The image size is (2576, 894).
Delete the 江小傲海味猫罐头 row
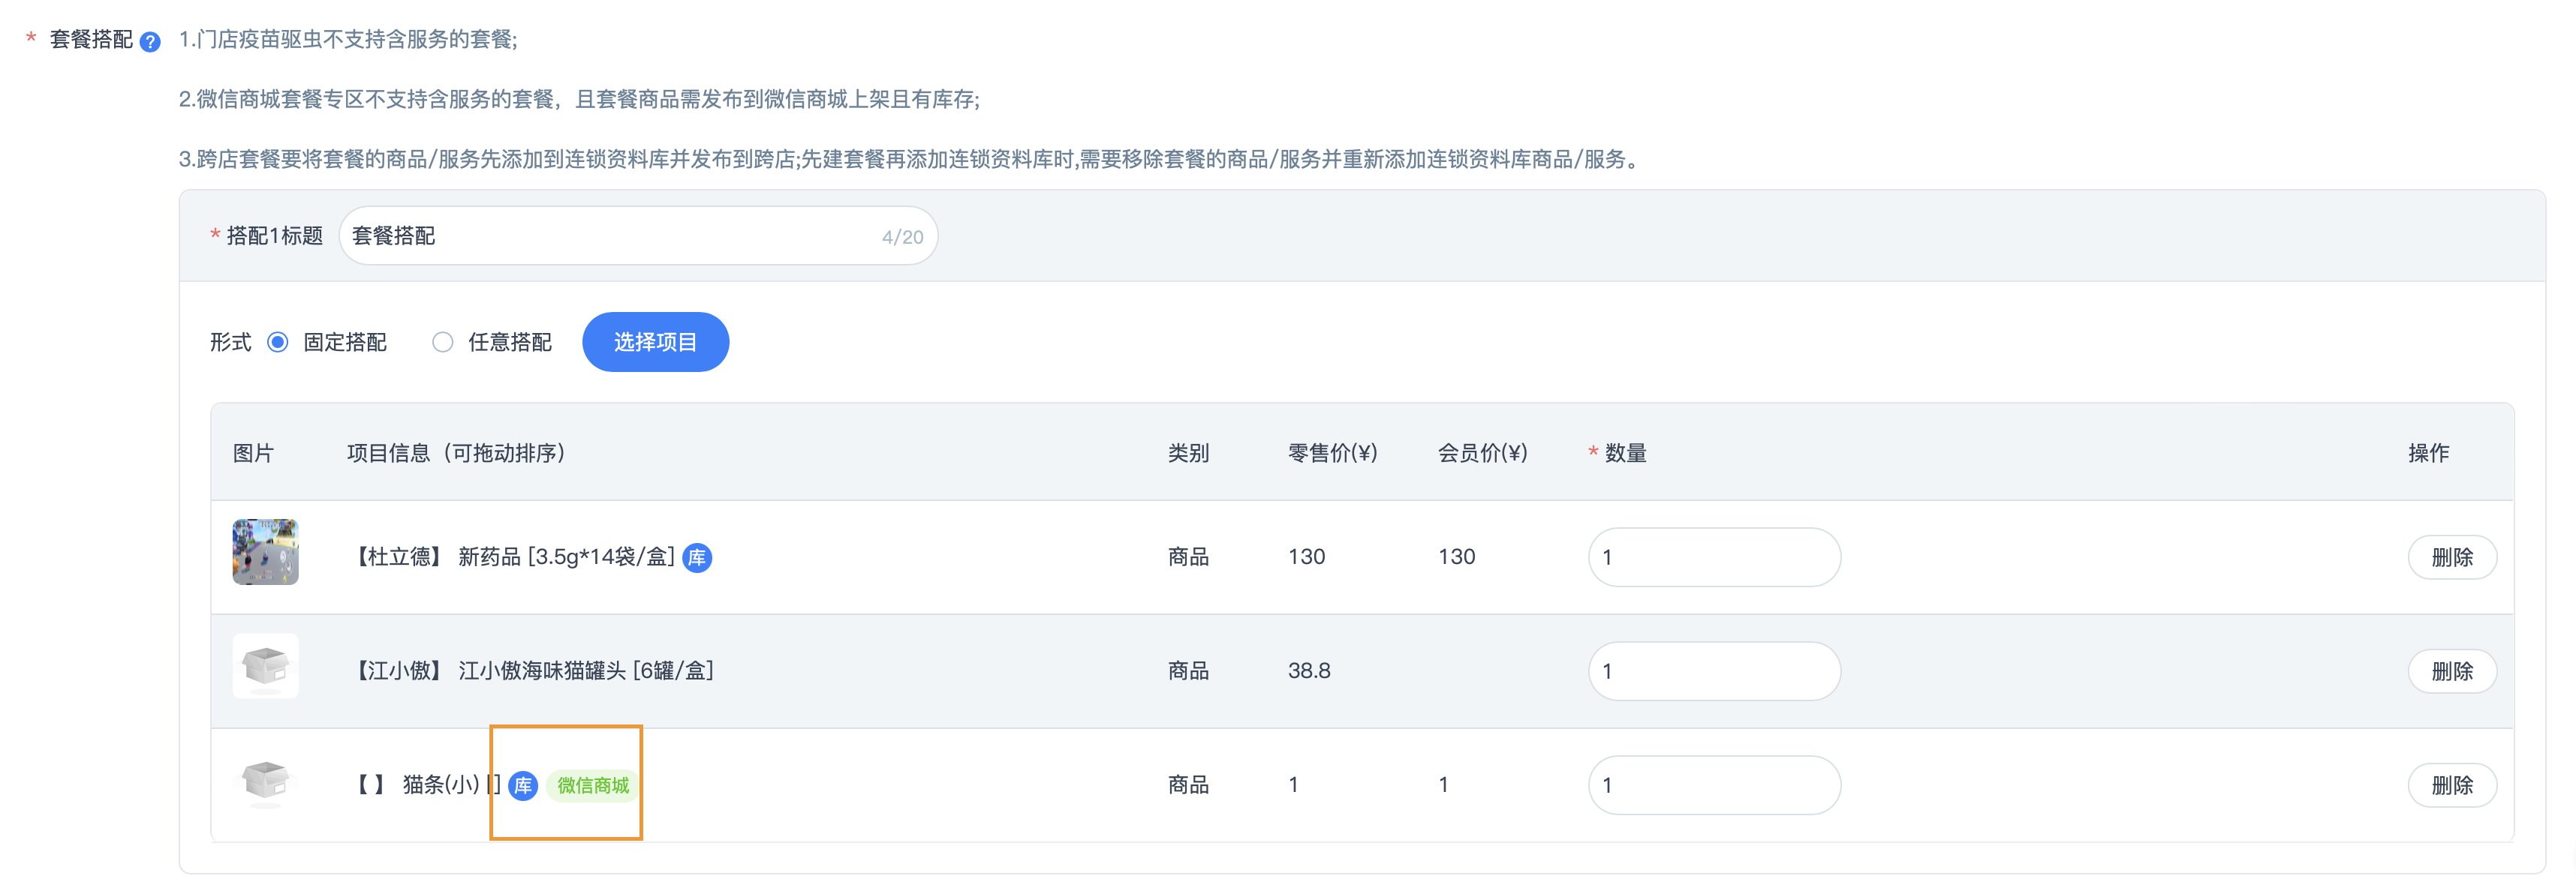tap(2451, 671)
